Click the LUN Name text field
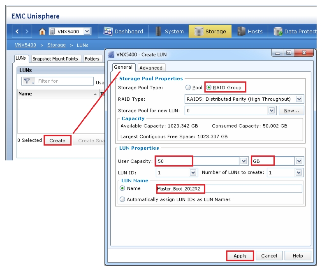The image size is (322, 271). pos(229,189)
